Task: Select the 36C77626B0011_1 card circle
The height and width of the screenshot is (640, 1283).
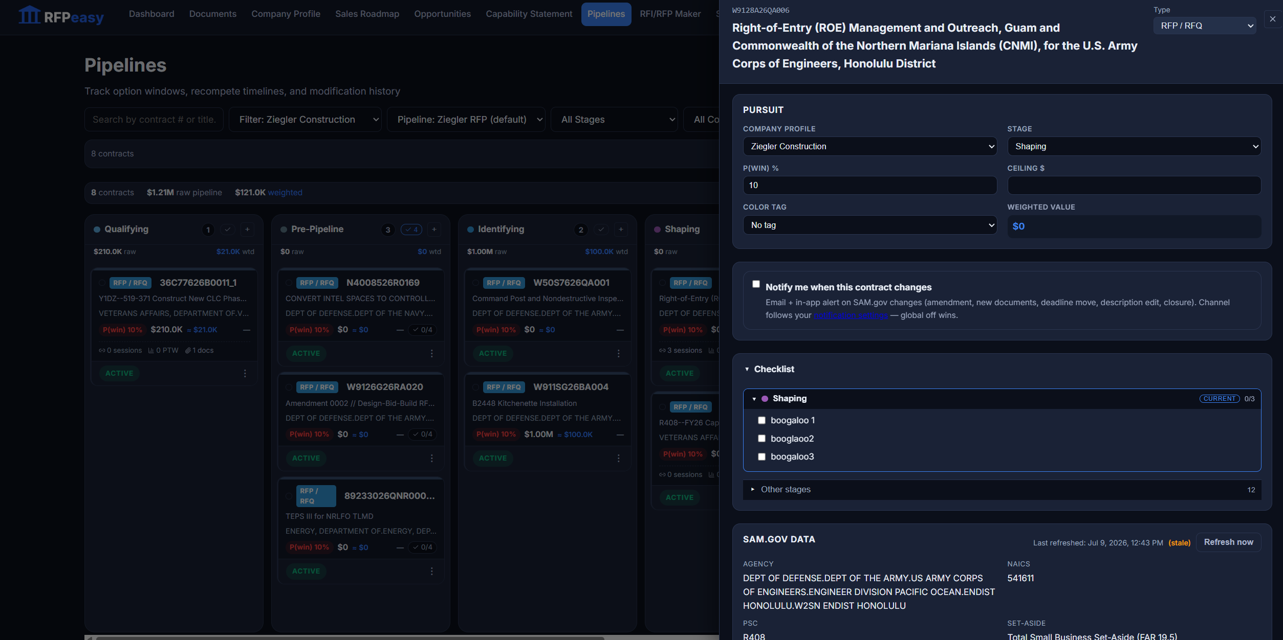Action: pos(102,283)
